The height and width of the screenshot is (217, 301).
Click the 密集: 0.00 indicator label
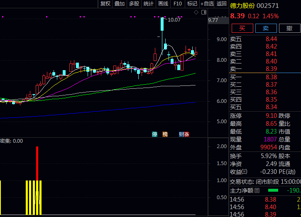[x=12, y=141]
